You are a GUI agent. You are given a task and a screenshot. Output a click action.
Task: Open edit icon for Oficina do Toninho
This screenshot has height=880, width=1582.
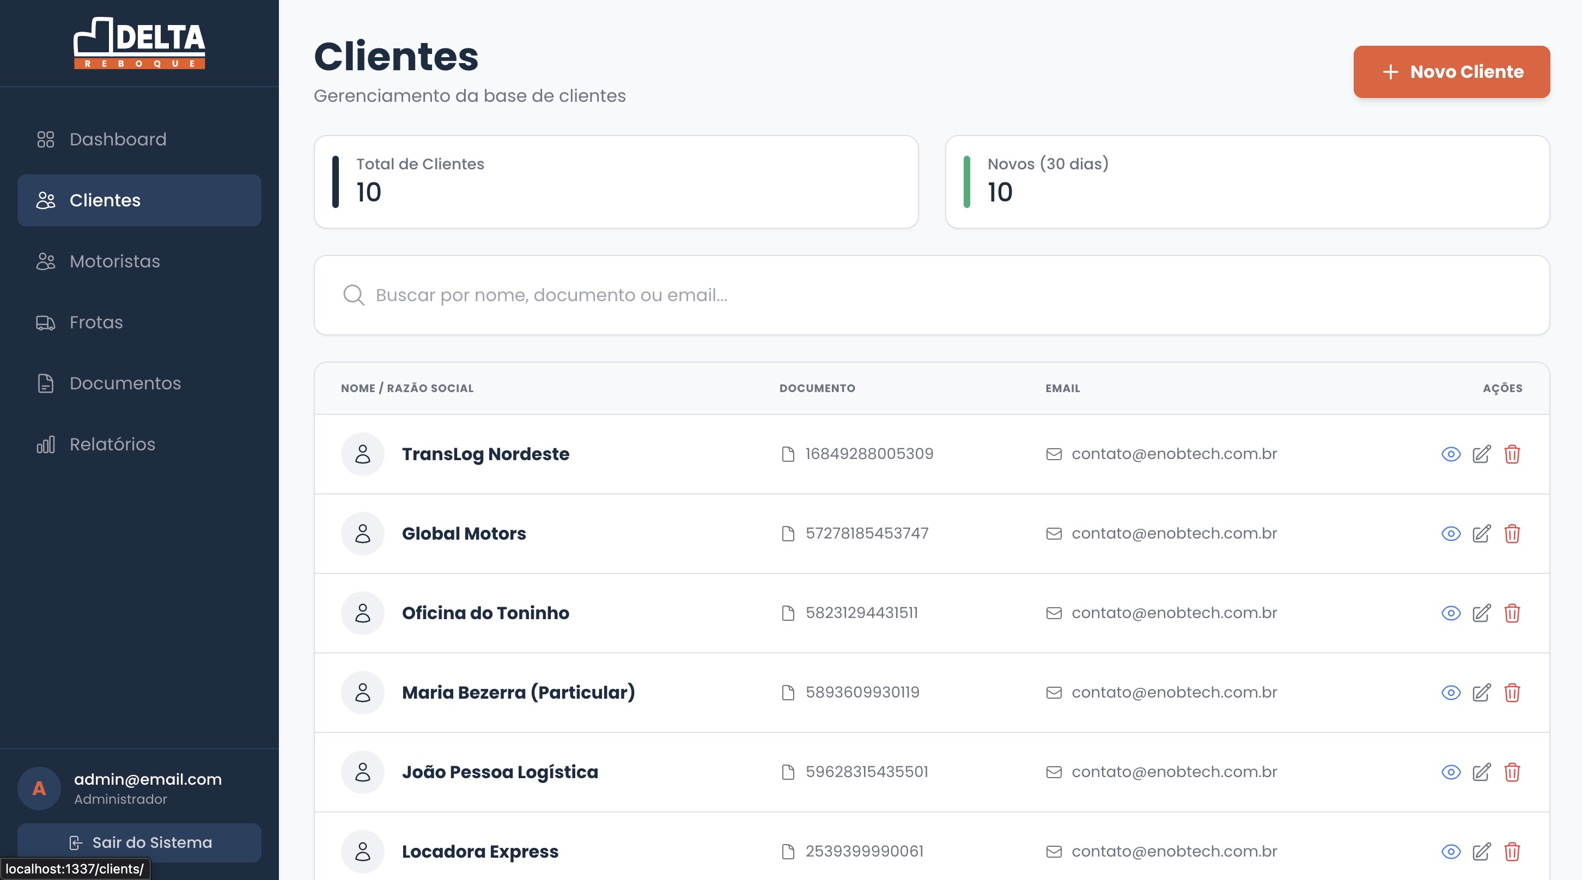coord(1481,613)
